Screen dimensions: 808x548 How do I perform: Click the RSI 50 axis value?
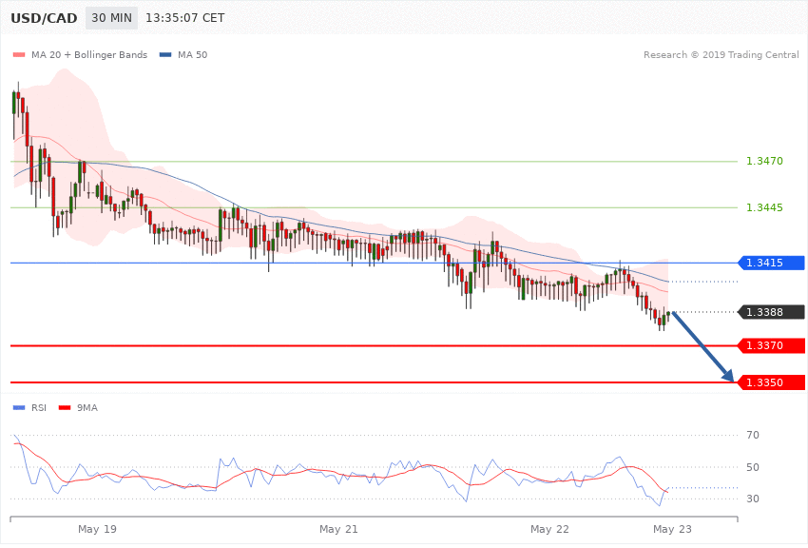(x=752, y=467)
